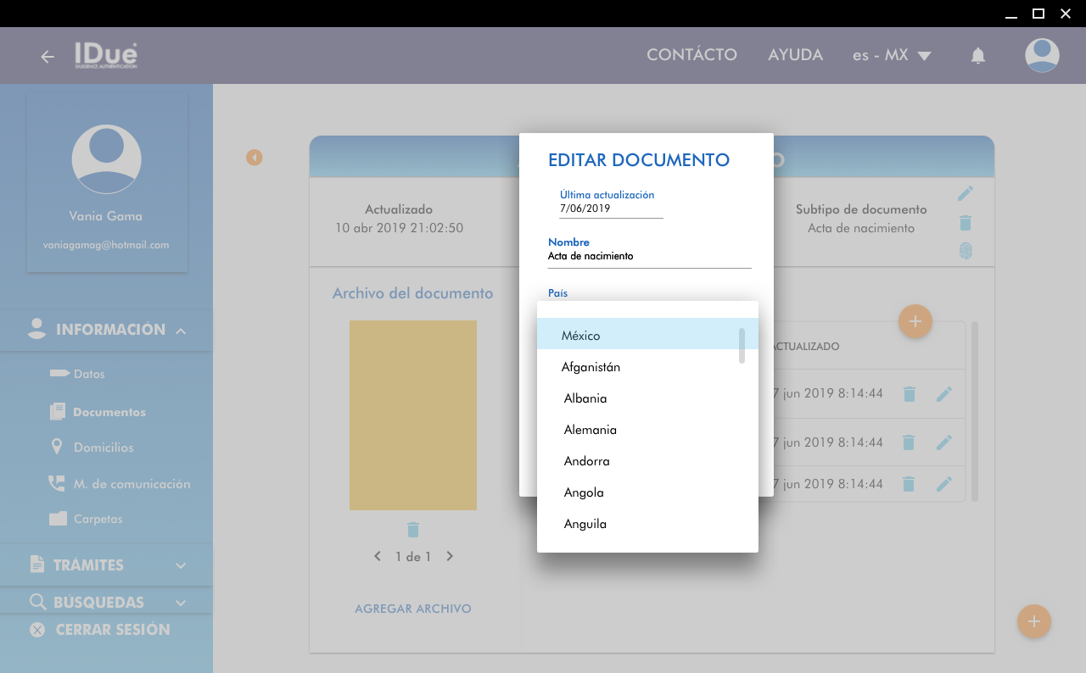Screen dimensions: 1086x673
Task: Click the fingerprint icon on document card
Action: click(965, 251)
